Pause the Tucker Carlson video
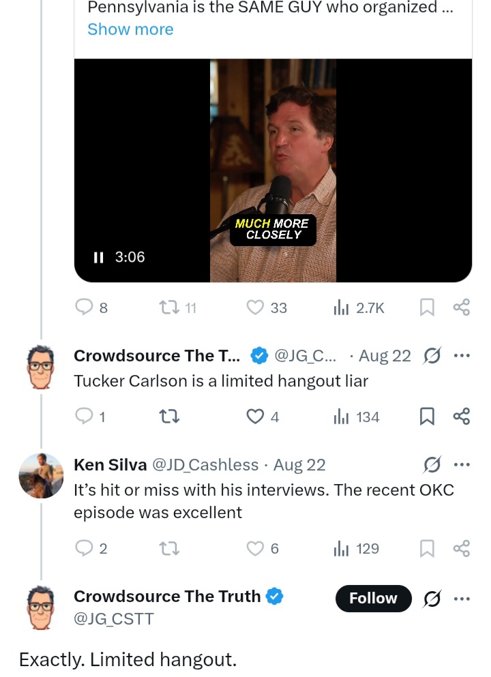491x677 pixels. pyautogui.click(x=98, y=257)
